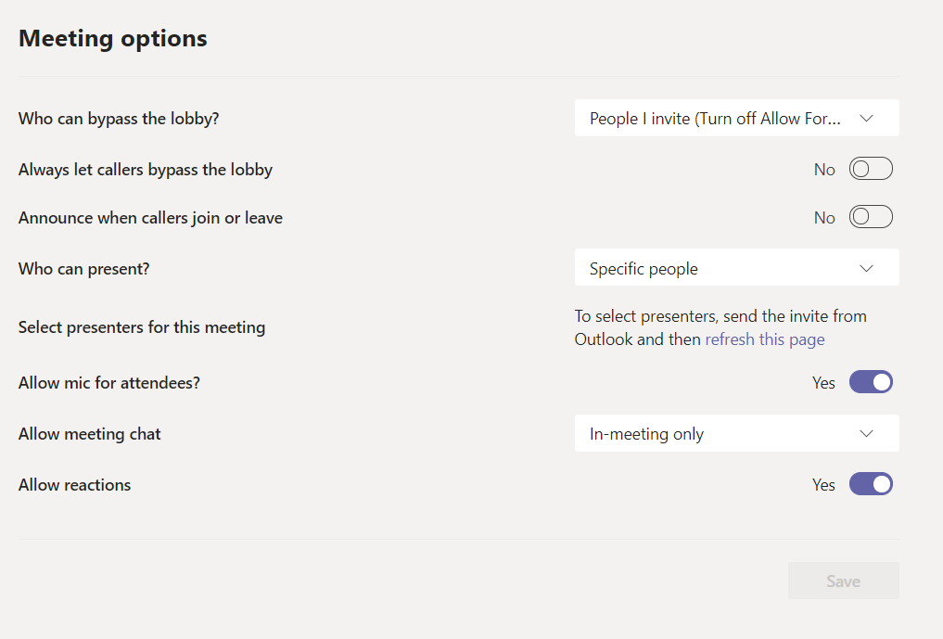Click the Announce when callers join or leave label

150,218
